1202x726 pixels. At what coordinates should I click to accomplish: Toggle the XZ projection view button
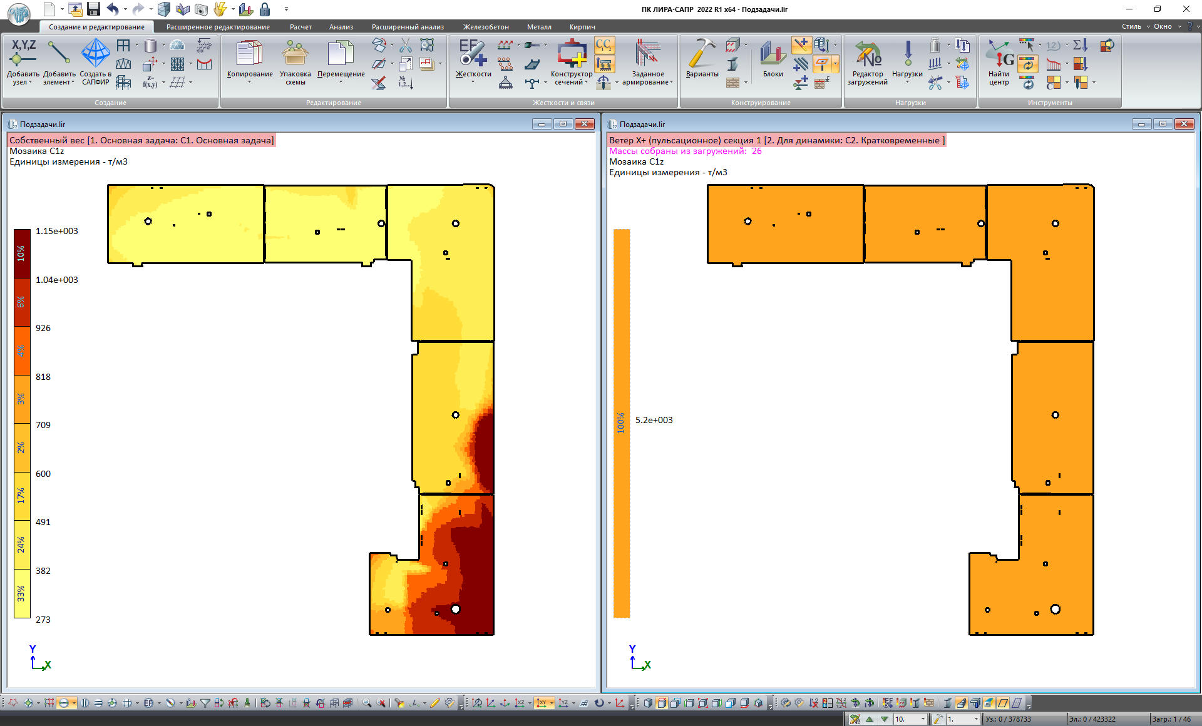click(x=520, y=703)
